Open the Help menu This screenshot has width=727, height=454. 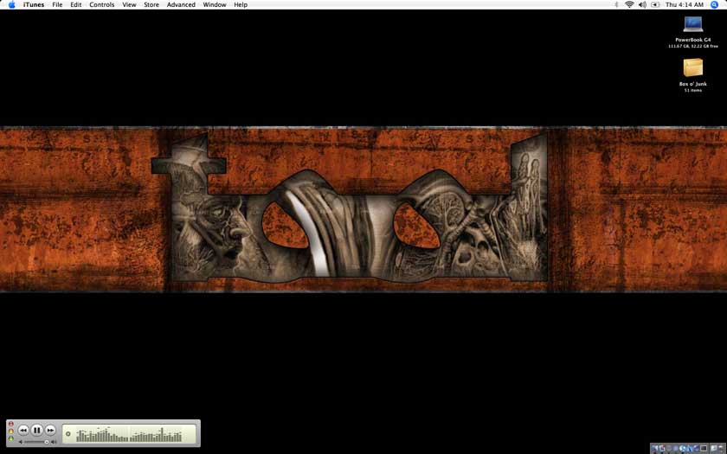coord(241,4)
